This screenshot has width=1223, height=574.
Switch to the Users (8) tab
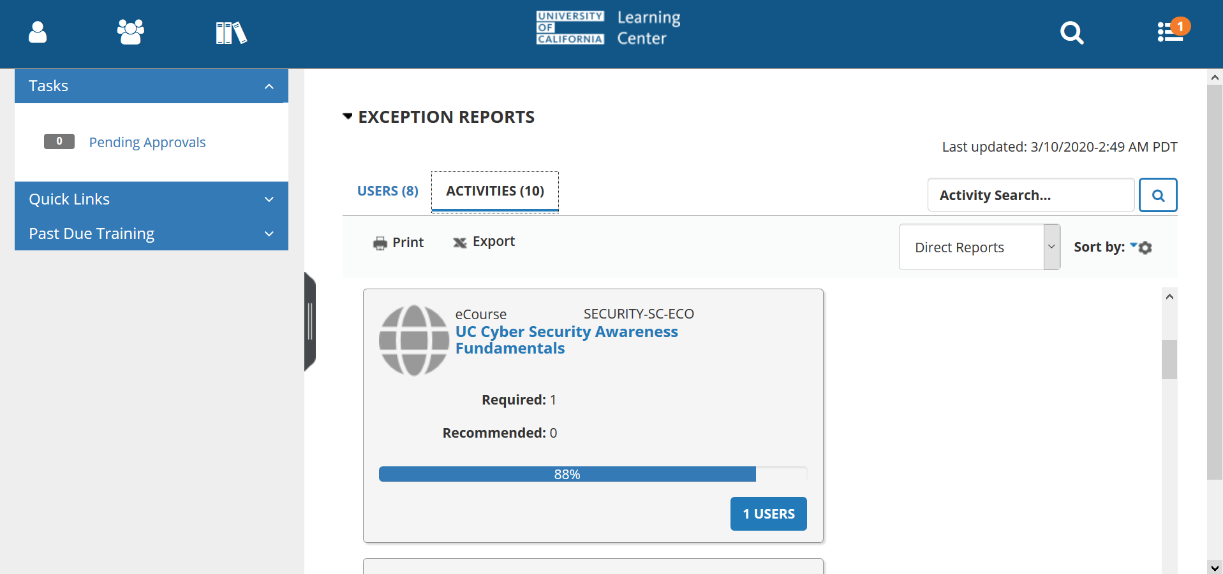pyautogui.click(x=388, y=191)
